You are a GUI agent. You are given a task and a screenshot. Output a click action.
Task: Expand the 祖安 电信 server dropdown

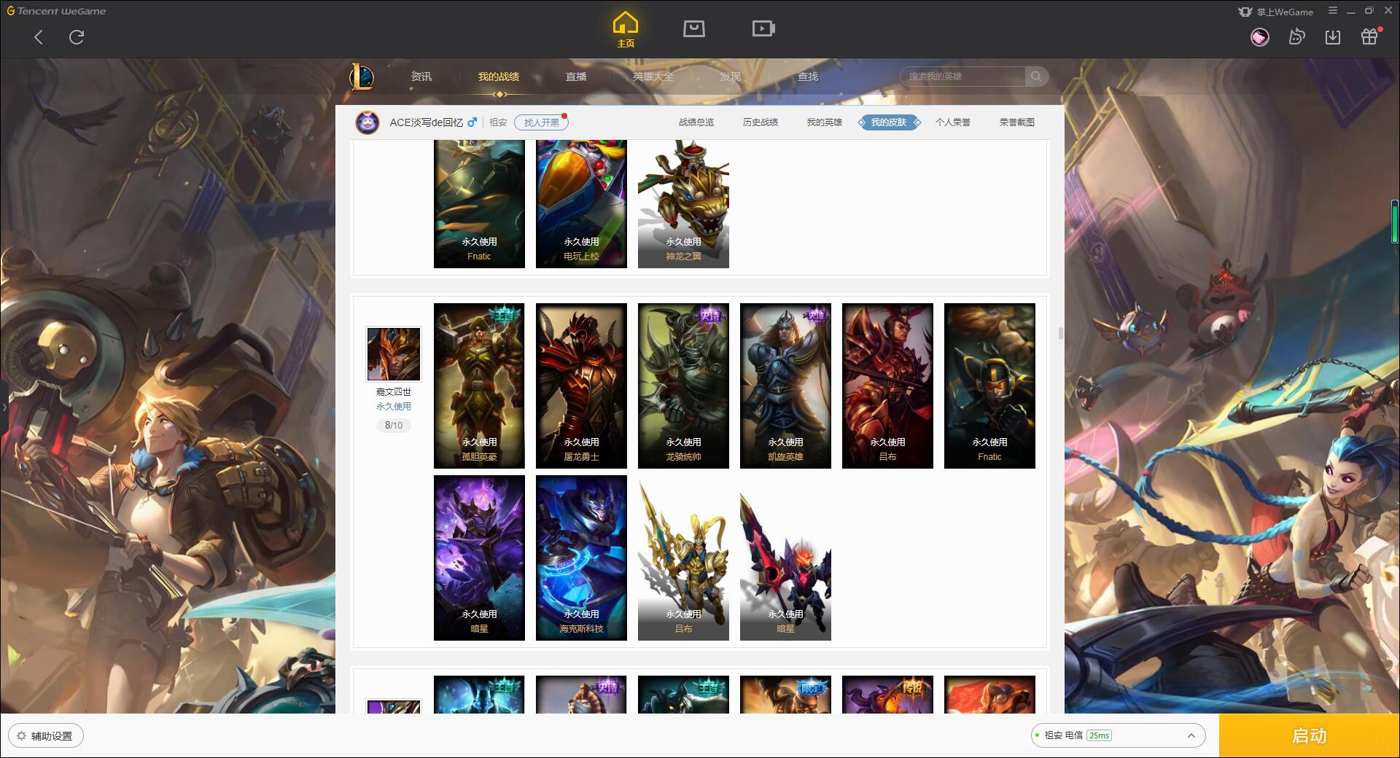pyautogui.click(x=1118, y=735)
